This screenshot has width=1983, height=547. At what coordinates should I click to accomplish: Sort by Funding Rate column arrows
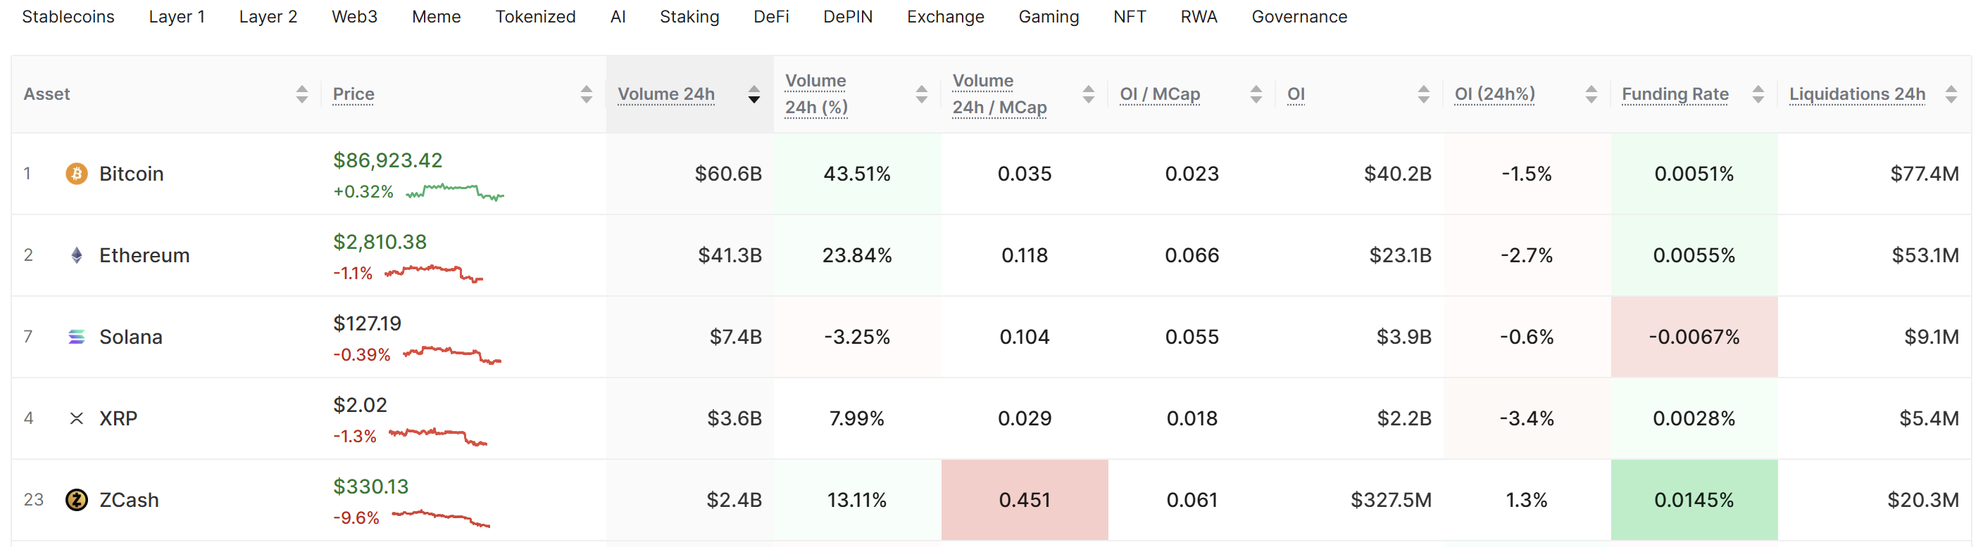coord(1758,94)
